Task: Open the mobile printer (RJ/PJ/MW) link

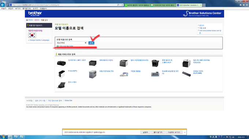Action: pyautogui.click(x=198, y=72)
